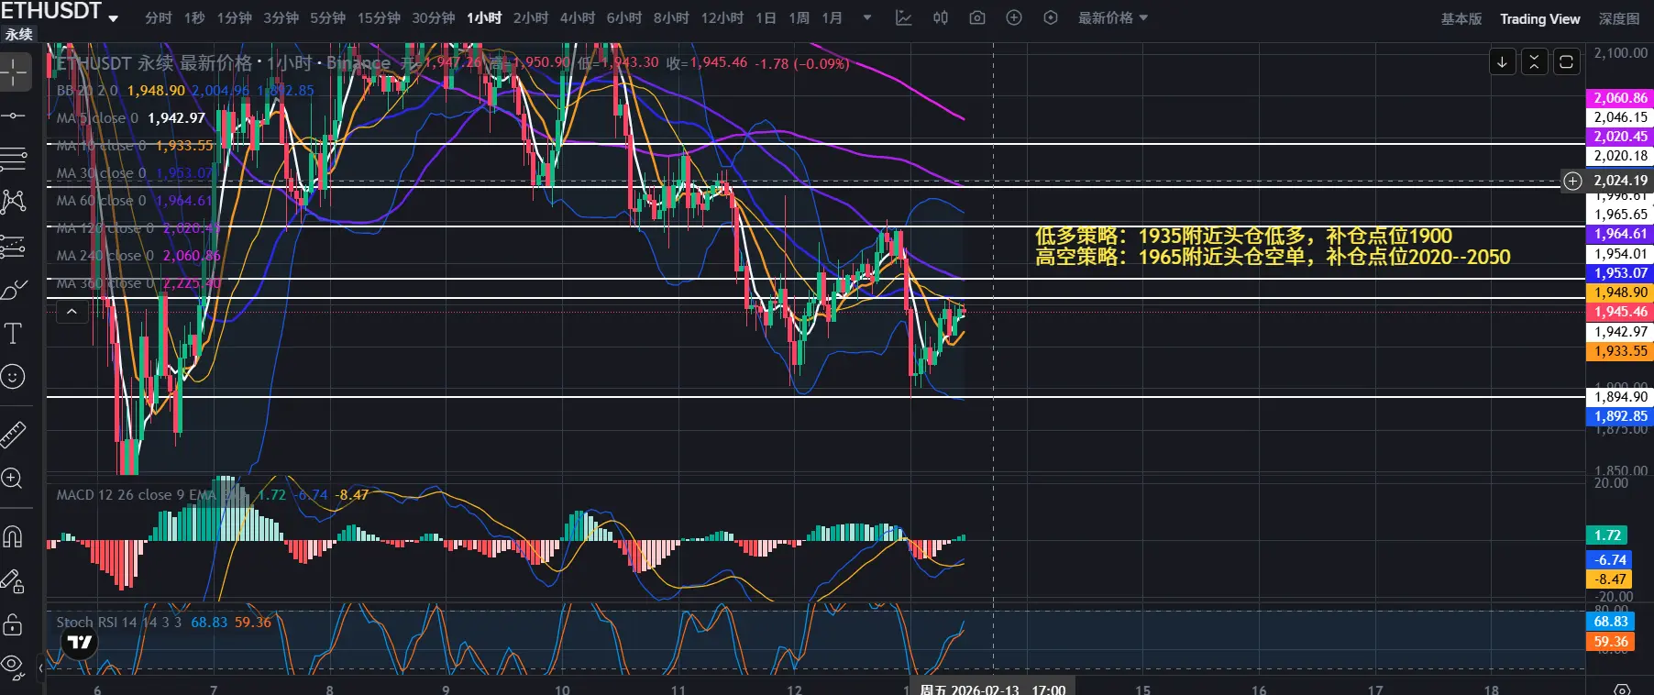This screenshot has width=1654, height=695.
Task: Switch to 深度图 depth chart
Action: (x=1619, y=18)
